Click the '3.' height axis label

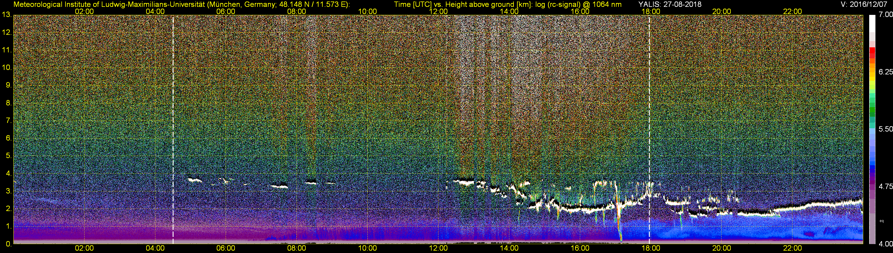click(9, 191)
